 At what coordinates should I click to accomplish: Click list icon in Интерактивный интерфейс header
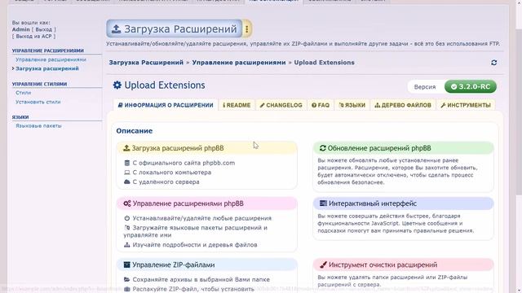coord(323,203)
